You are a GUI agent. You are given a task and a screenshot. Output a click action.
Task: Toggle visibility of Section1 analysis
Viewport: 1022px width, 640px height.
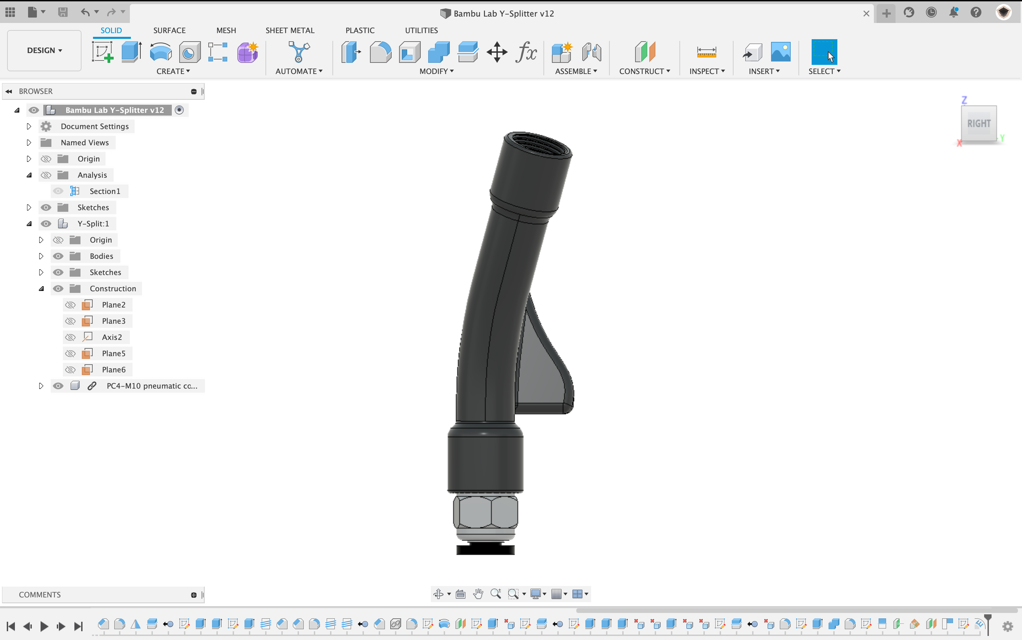57,191
